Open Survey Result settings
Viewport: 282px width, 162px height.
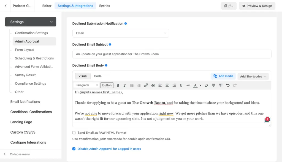pos(25,75)
